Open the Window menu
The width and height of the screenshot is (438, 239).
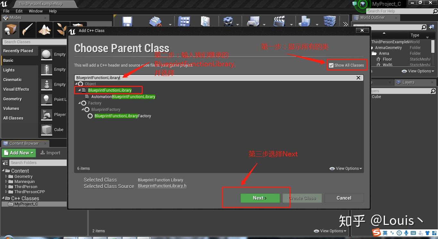(x=35, y=11)
